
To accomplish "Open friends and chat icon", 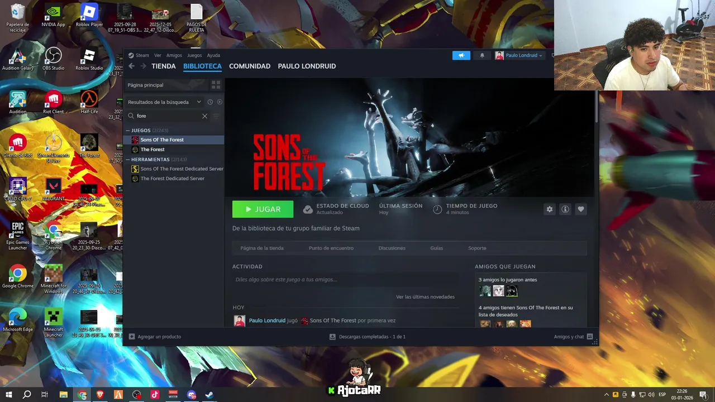I will point(590,337).
